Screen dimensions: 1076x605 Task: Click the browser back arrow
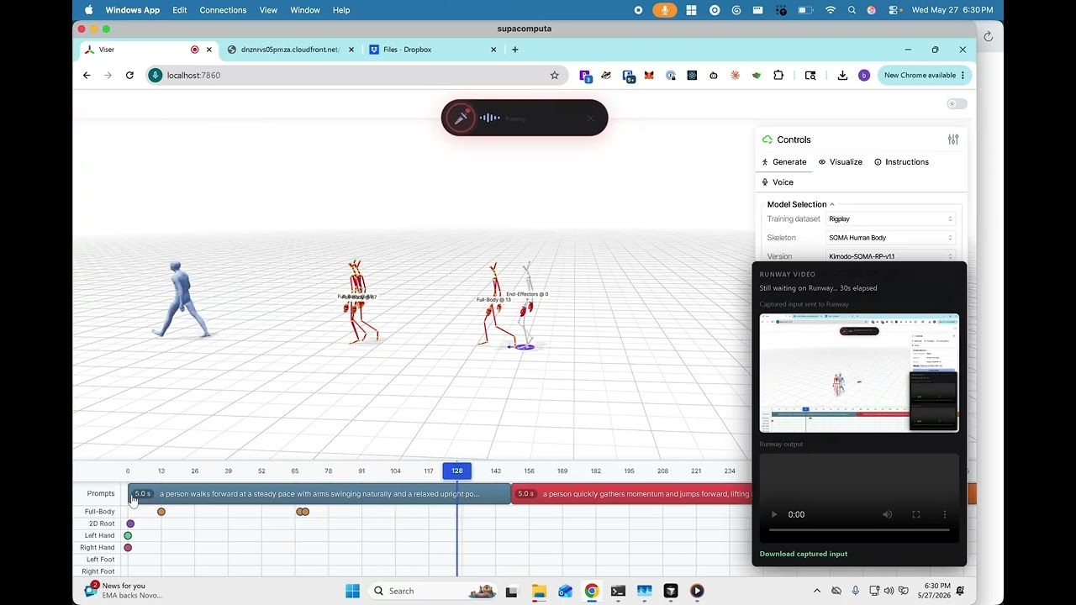pos(87,76)
